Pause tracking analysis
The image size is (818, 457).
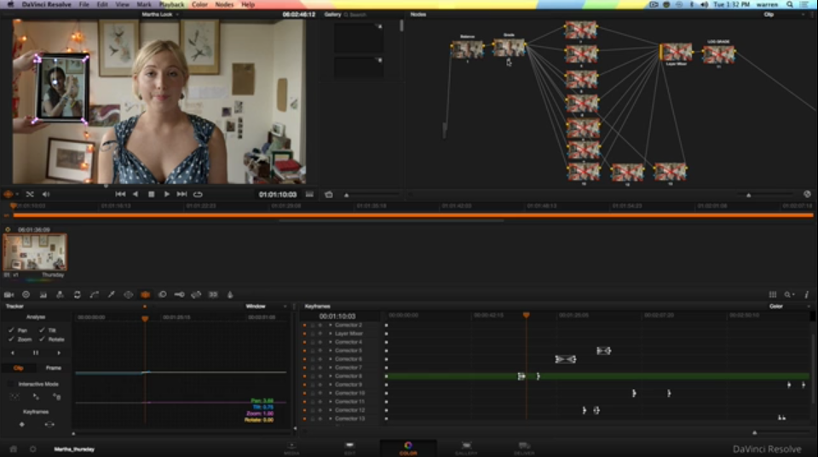point(36,353)
